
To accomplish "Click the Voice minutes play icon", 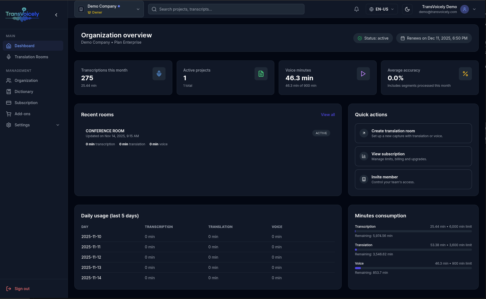I will pyautogui.click(x=363, y=74).
